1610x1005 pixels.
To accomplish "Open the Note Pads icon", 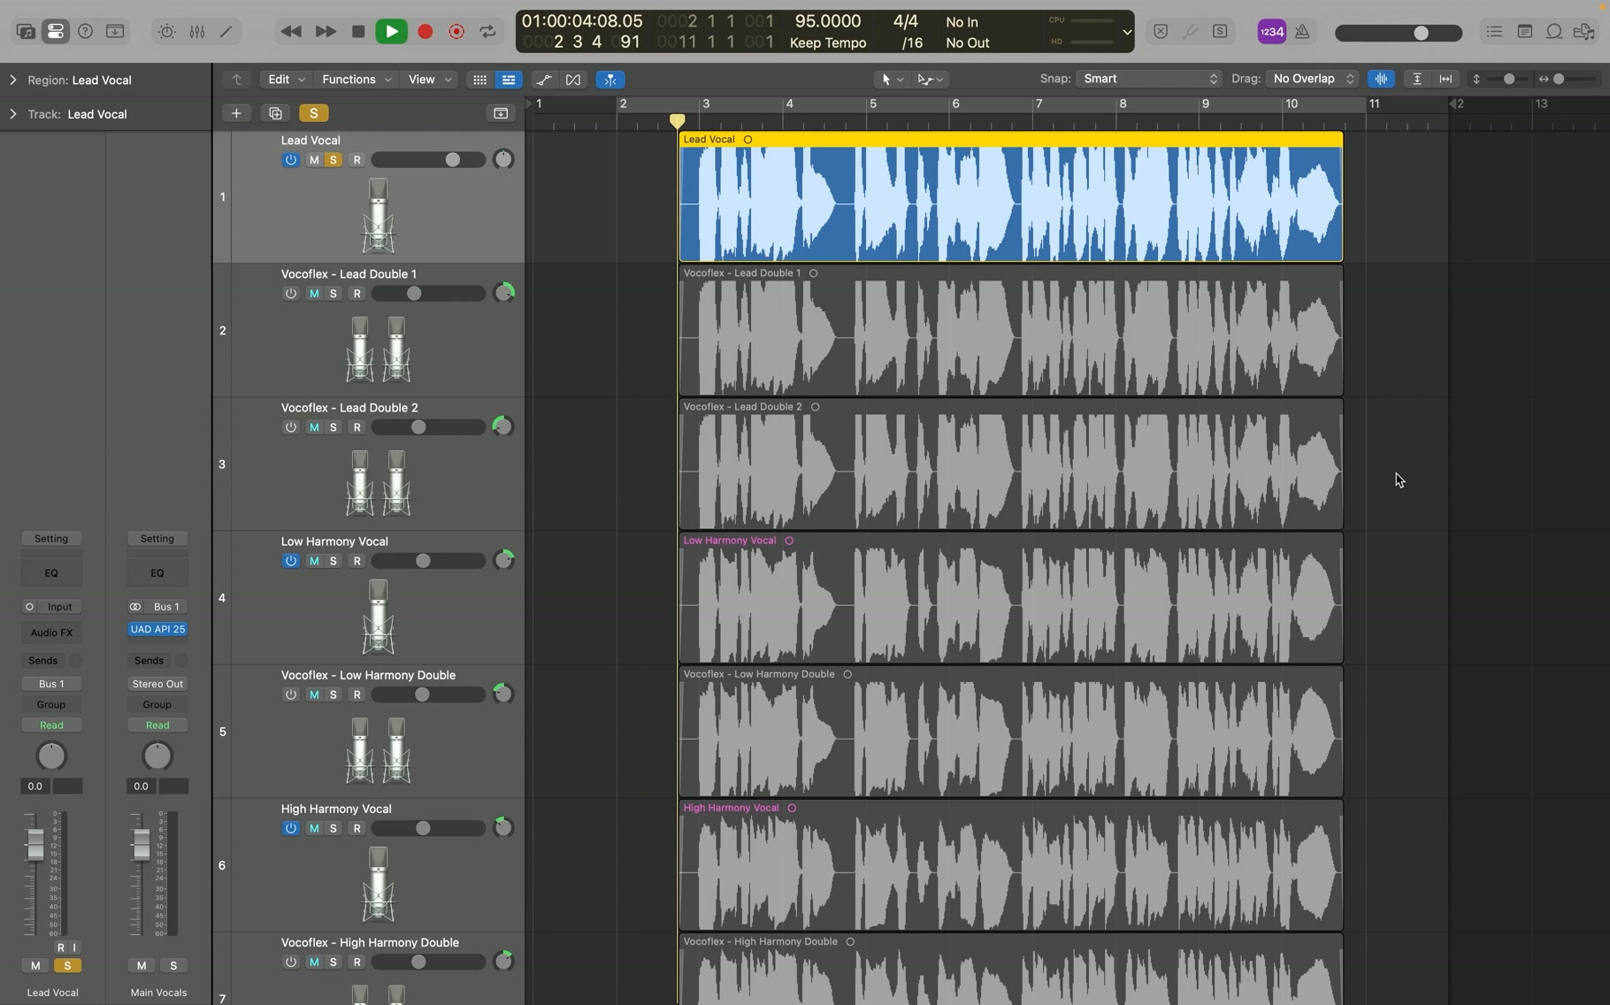I will pyautogui.click(x=1524, y=32).
